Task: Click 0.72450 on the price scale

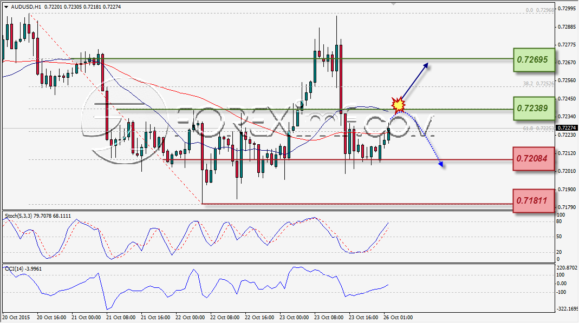Action: [567, 99]
